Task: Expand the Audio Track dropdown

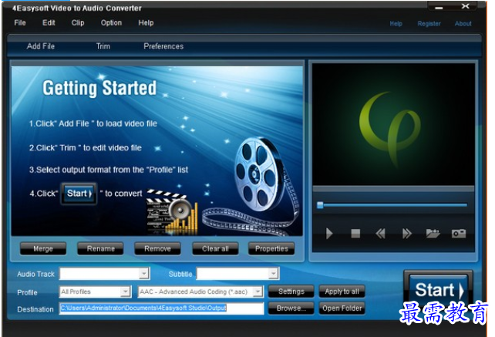Action: (144, 274)
